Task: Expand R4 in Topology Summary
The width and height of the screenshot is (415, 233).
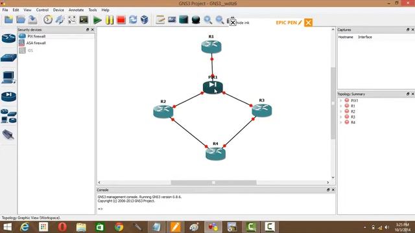Action: point(341,122)
